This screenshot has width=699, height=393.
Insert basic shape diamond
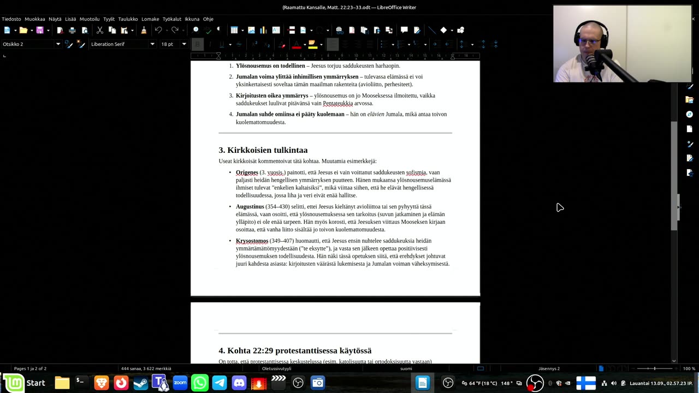[x=443, y=30]
